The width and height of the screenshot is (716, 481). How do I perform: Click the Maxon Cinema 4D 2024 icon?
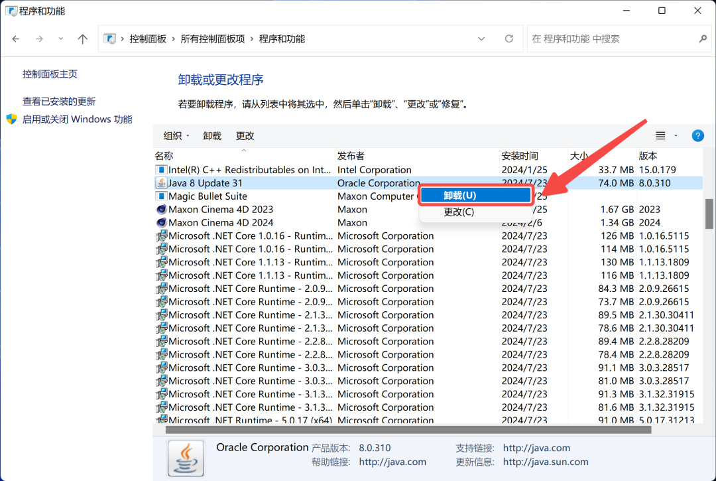tap(161, 223)
